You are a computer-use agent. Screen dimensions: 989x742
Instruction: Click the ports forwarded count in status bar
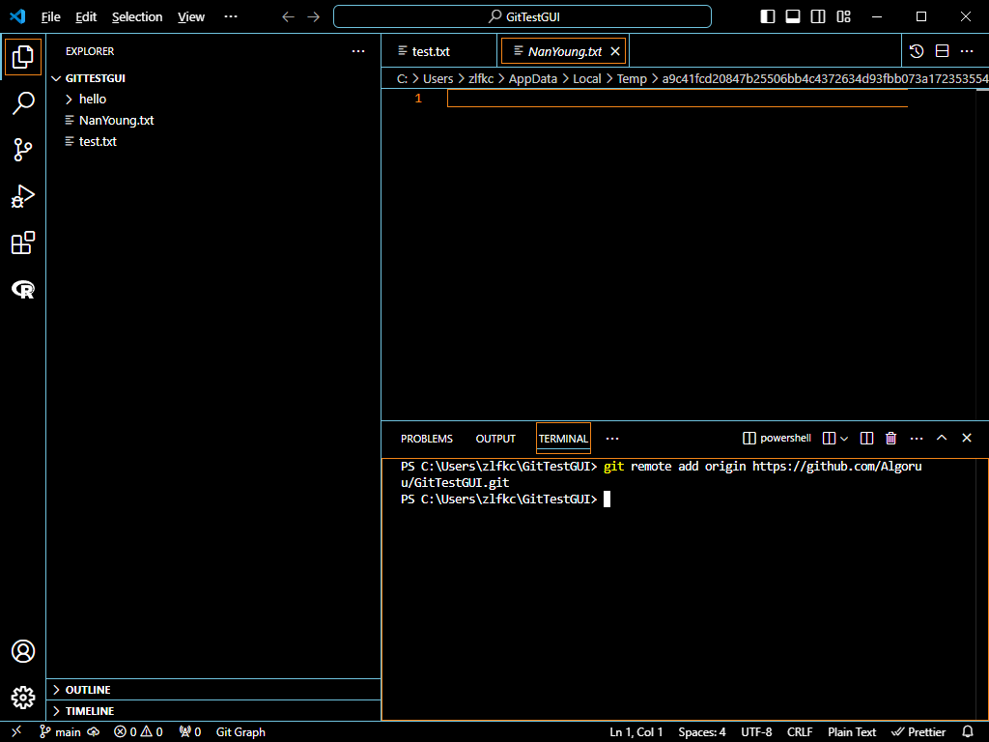190,732
